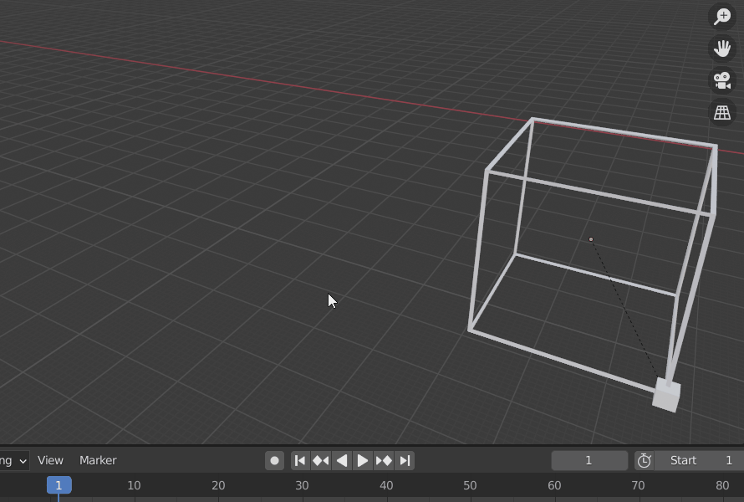The width and height of the screenshot is (744, 502).
Task: Click the Move view hand icon
Action: (722, 49)
